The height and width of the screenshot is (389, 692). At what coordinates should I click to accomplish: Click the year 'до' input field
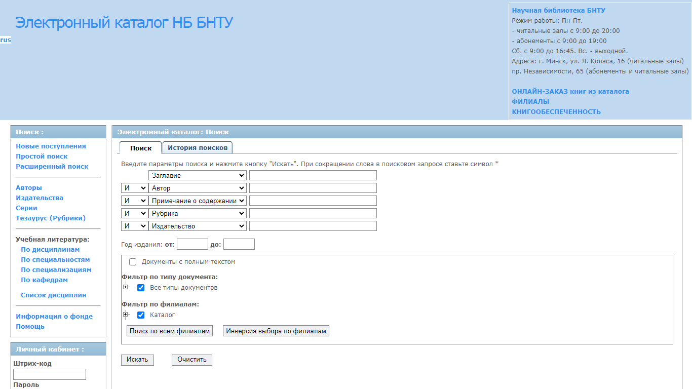239,244
